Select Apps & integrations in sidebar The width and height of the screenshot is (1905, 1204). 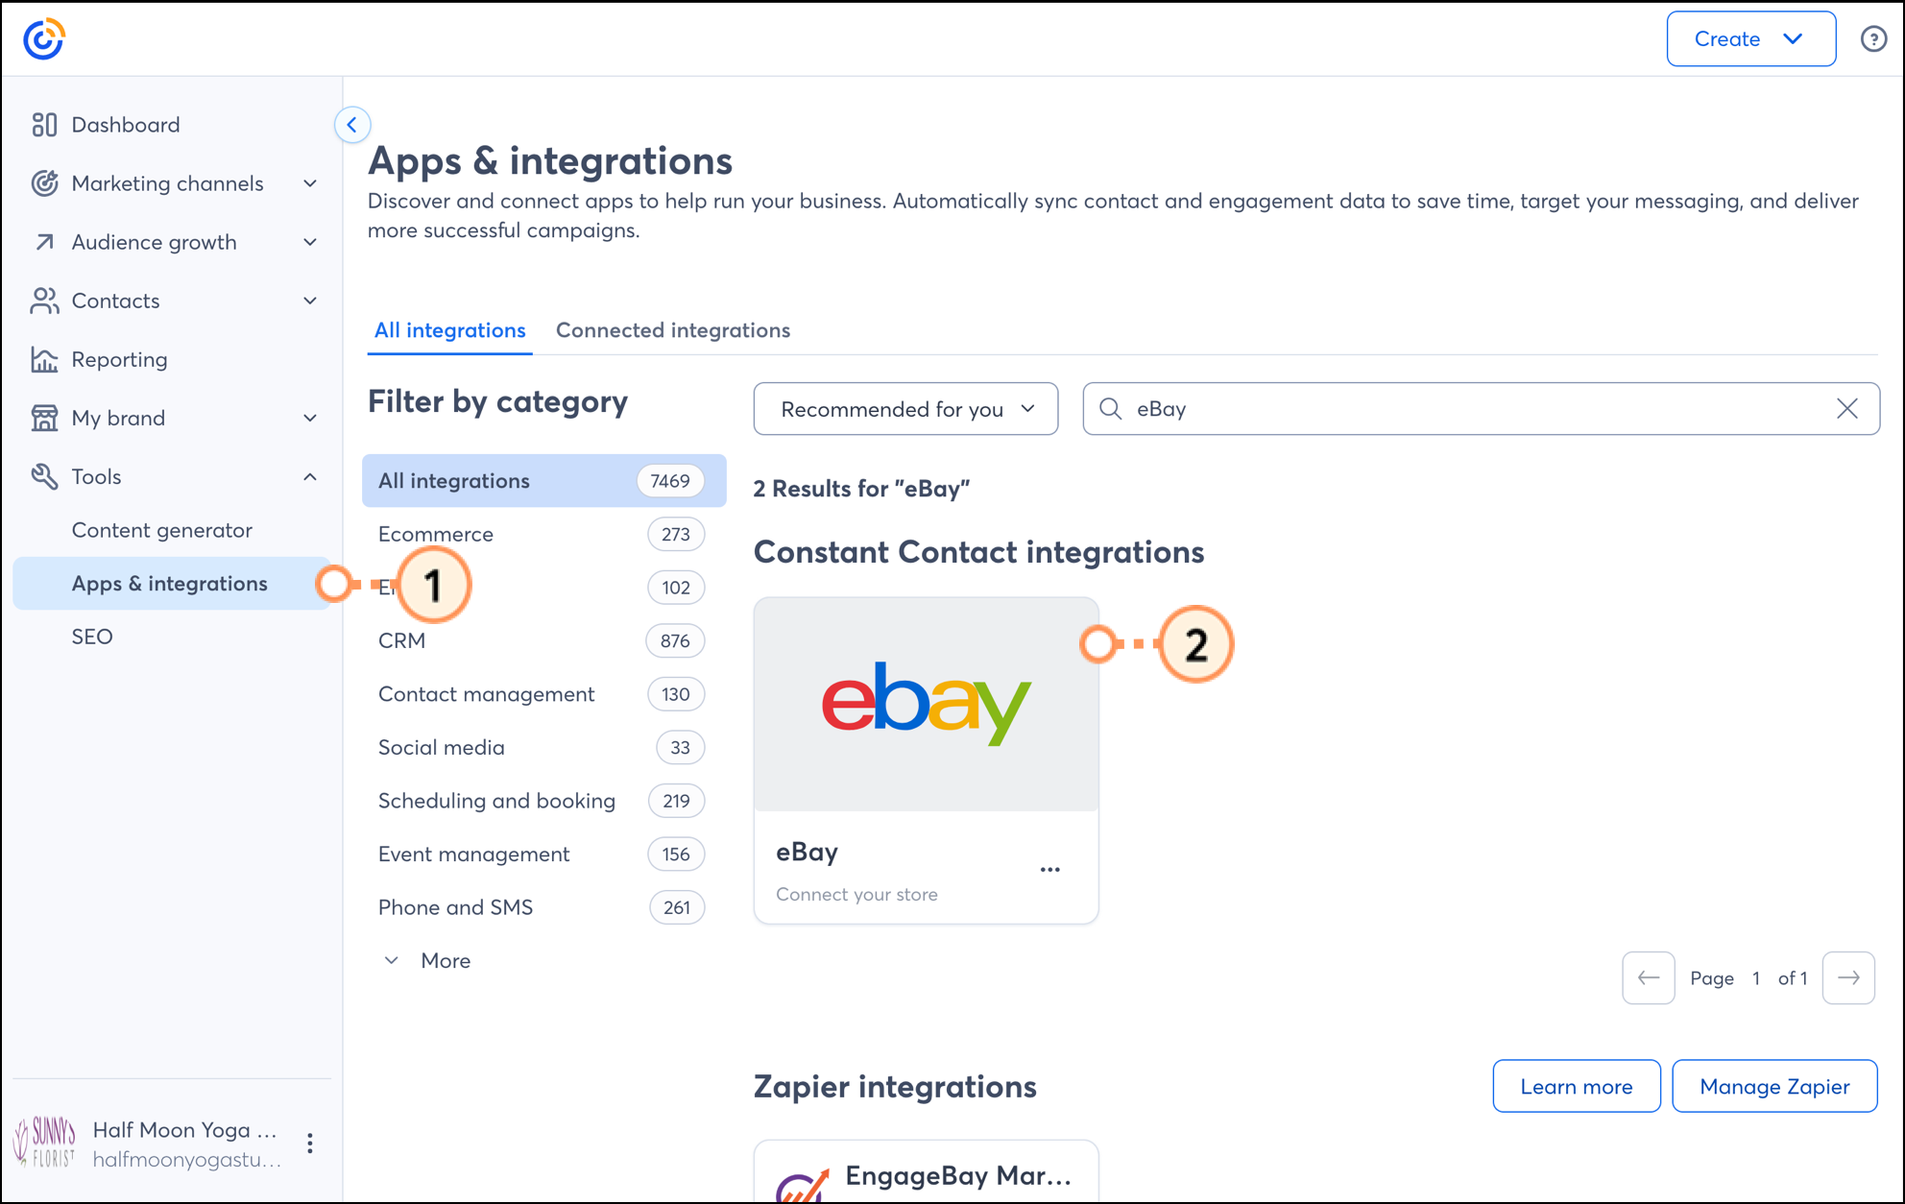[x=171, y=584]
